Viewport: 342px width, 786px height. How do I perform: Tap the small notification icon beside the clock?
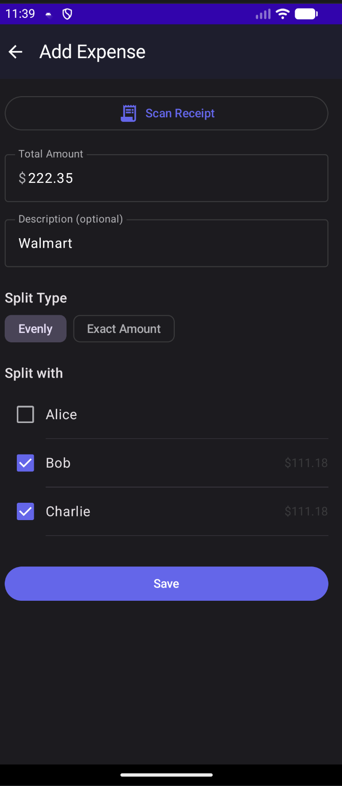(x=48, y=15)
